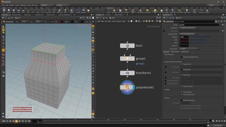Open the Build desktop dropdown
The image size is (226, 127).
tap(48, 5)
